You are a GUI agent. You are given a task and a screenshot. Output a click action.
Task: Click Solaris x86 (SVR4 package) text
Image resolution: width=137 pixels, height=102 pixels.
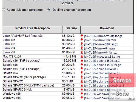click(x=22, y=61)
